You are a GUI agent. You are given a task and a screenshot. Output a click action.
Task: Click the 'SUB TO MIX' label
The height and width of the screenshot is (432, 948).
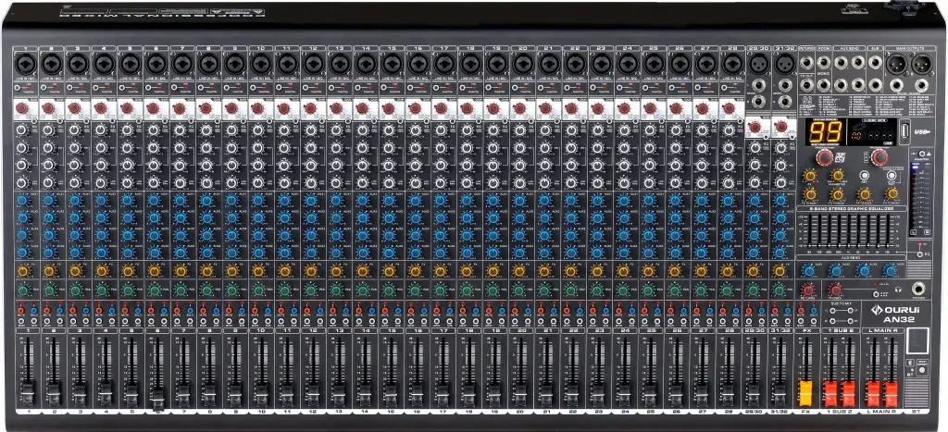(841, 303)
